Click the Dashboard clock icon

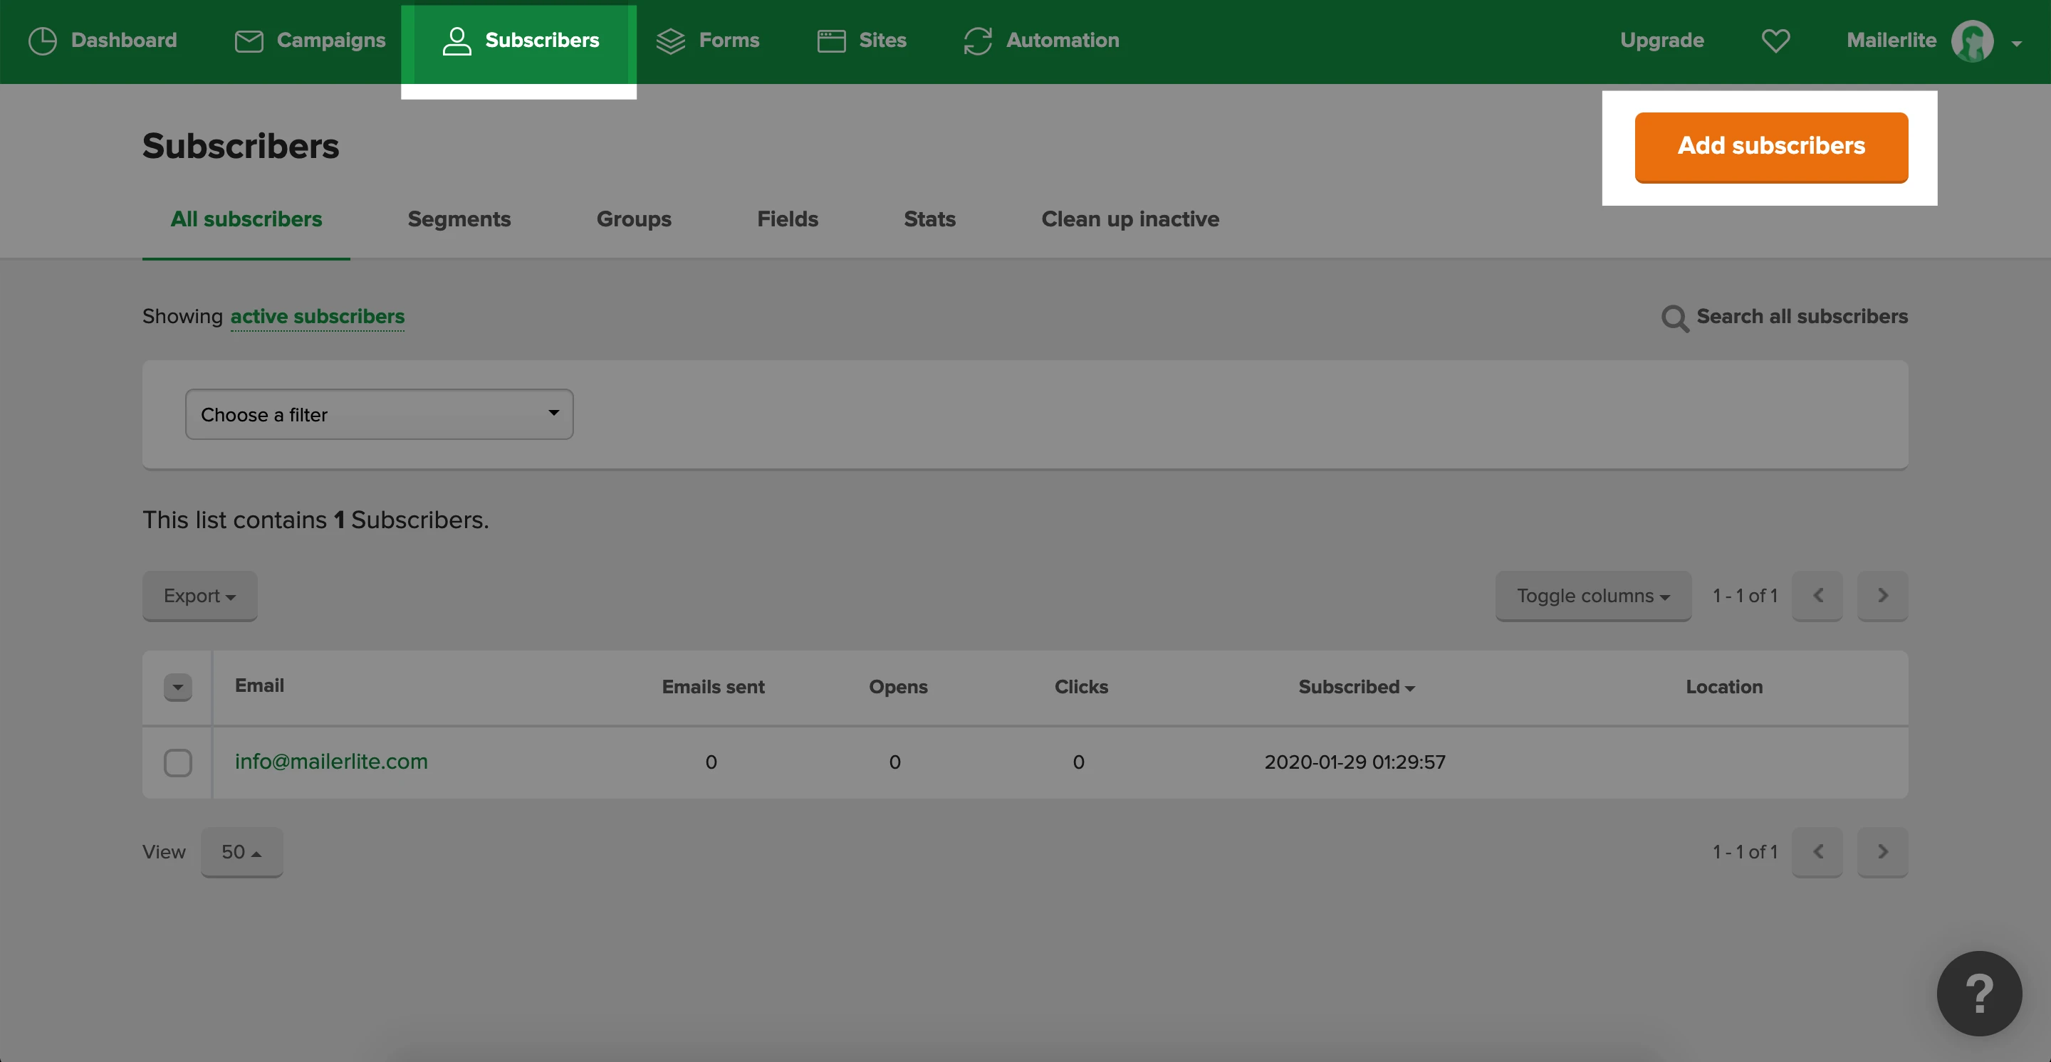42,41
